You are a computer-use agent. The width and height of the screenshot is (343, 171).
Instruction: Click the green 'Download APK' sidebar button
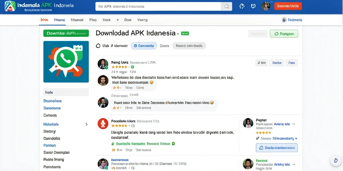[x=66, y=33]
